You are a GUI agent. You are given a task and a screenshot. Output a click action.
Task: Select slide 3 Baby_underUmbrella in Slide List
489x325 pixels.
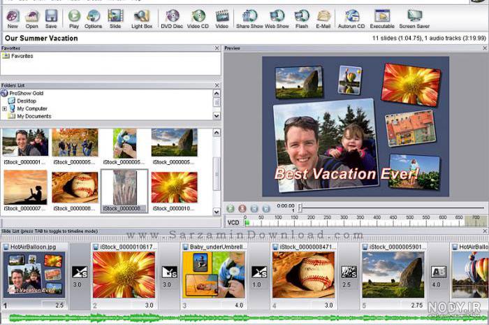click(x=214, y=275)
